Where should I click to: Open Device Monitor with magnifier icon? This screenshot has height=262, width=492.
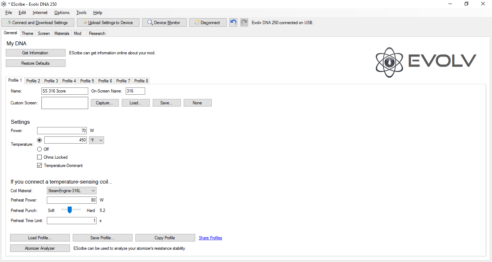(164, 23)
